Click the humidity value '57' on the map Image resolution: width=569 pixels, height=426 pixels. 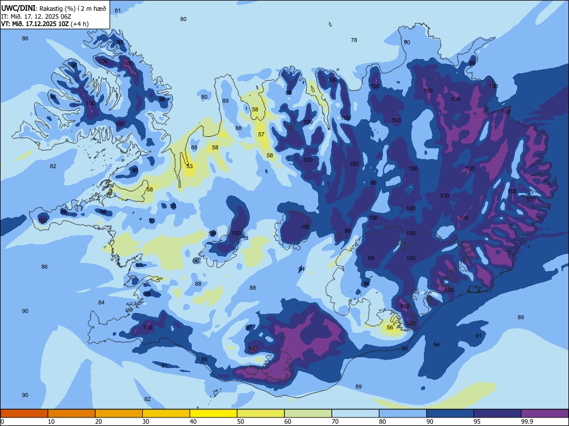click(261, 135)
